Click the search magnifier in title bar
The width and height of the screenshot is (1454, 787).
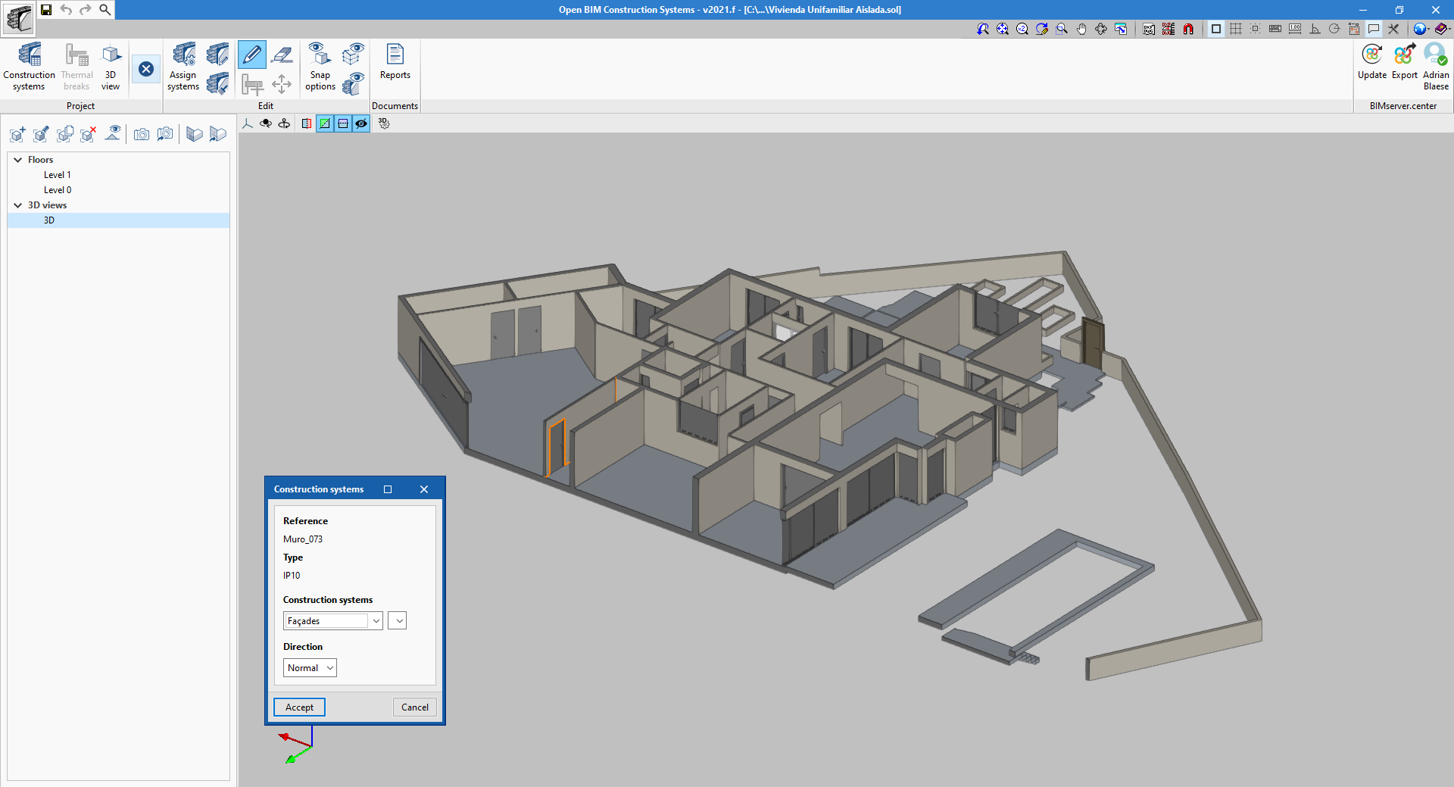point(105,10)
